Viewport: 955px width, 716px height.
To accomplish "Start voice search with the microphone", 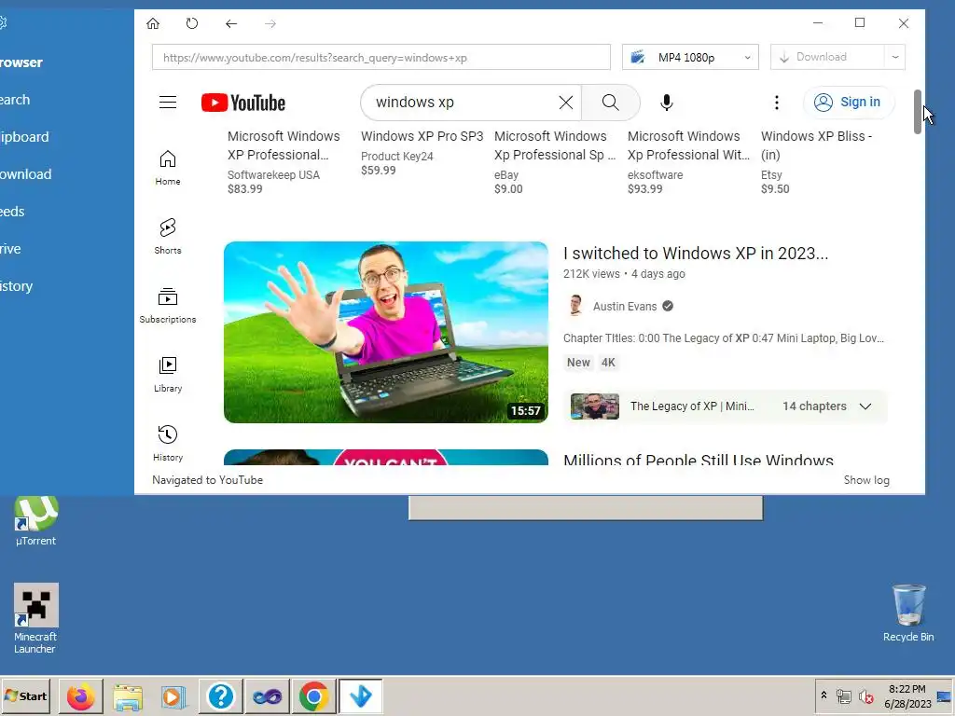I will click(x=667, y=103).
